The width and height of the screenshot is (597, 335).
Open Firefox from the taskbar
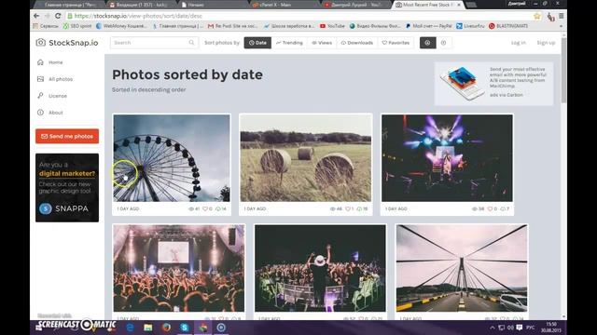point(166,328)
